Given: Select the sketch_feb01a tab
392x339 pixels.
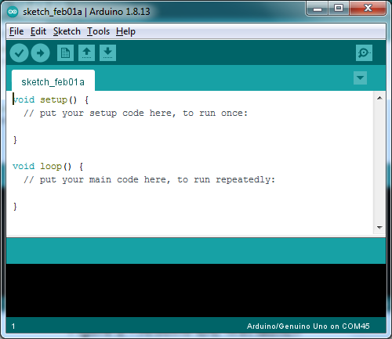Looking at the screenshot, I should pos(53,81).
